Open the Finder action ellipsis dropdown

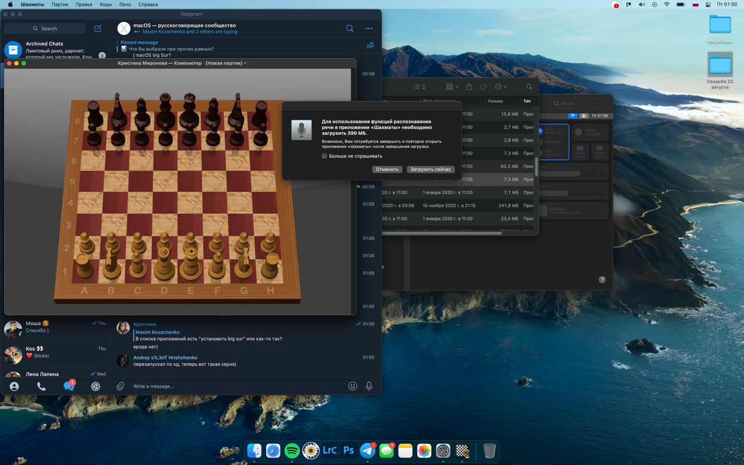tap(500, 87)
